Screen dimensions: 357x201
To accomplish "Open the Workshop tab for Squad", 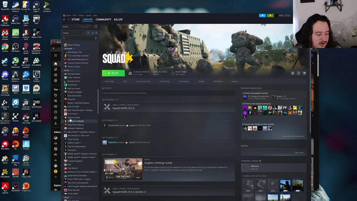I will (x=218, y=81).
